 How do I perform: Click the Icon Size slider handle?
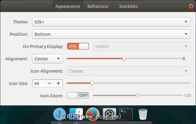[x=92, y=83]
